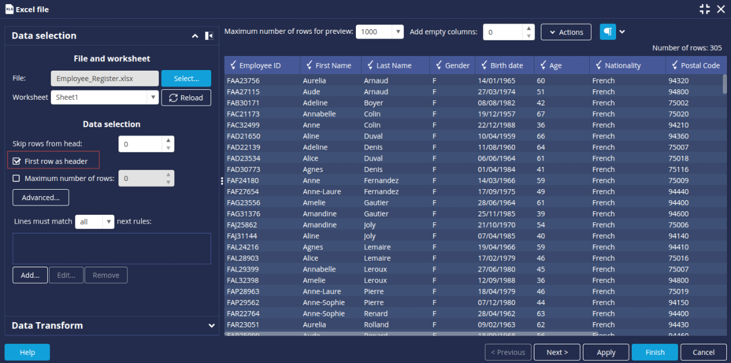Image resolution: width=731 pixels, height=363 pixels.
Task: Click the Gender column check icon
Action: 439,65
